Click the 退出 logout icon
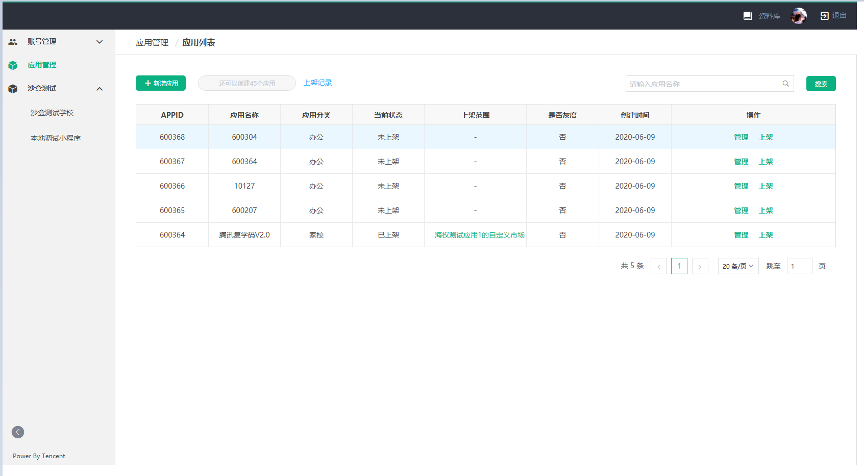This screenshot has height=476, width=864. pos(824,16)
